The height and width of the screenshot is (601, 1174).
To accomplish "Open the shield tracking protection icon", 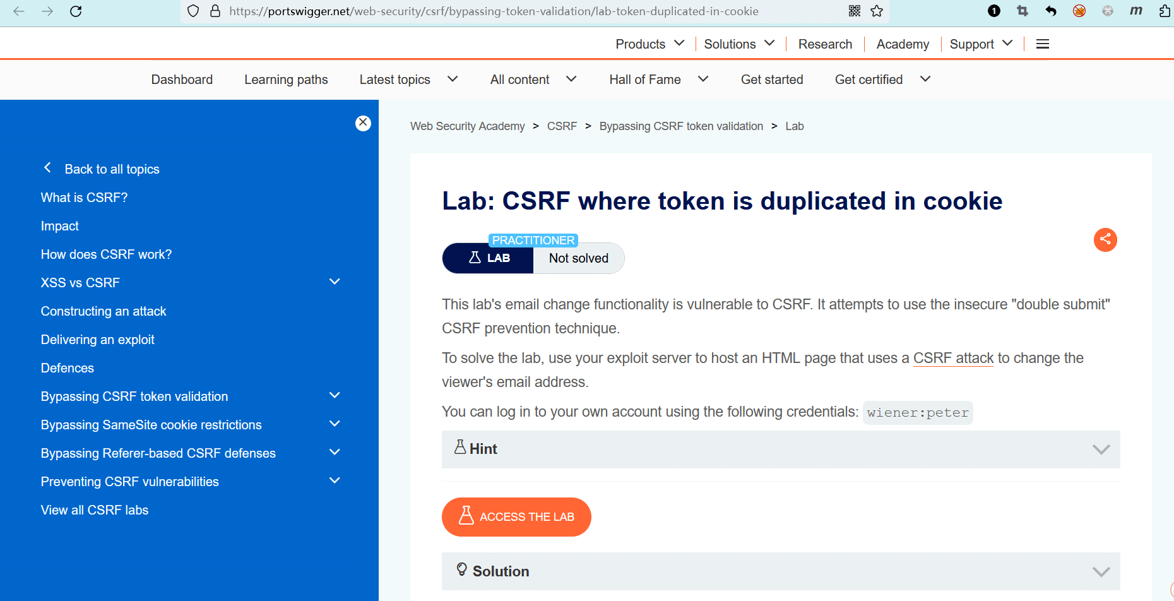I will point(194,11).
